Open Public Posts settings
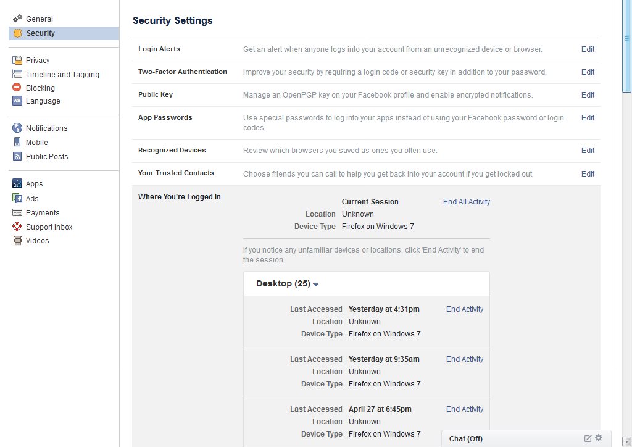632x447 pixels. click(47, 156)
